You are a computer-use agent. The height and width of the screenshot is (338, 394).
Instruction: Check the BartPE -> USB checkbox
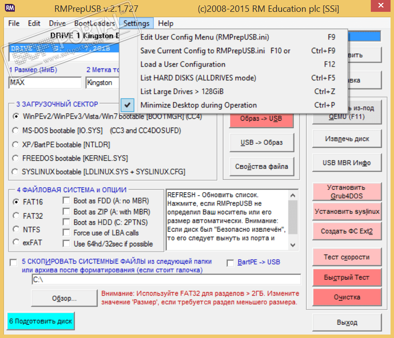(x=230, y=263)
